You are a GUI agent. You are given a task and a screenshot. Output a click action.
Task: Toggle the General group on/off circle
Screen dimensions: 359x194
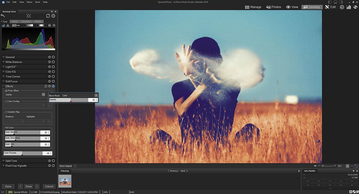(x=53, y=57)
